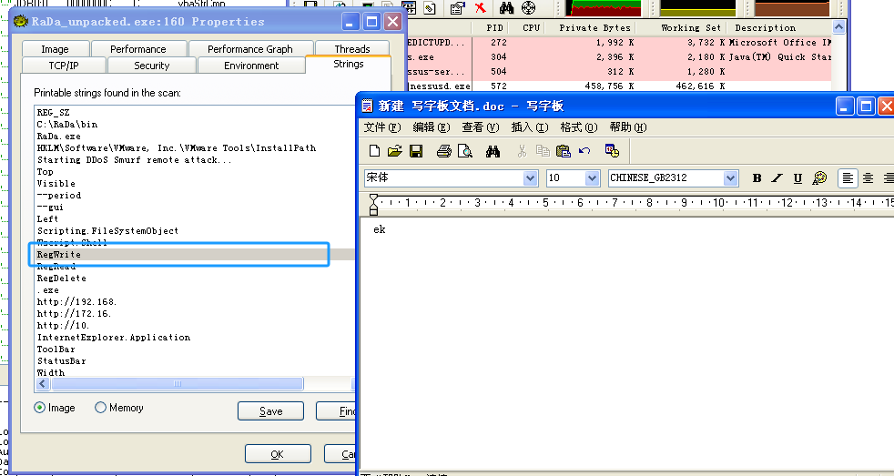Open the 格式(O) menu in WordPad
The image size is (894, 476).
(578, 127)
